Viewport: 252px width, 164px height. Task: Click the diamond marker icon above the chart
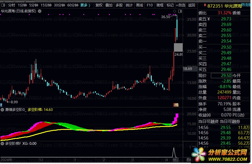[175, 11]
